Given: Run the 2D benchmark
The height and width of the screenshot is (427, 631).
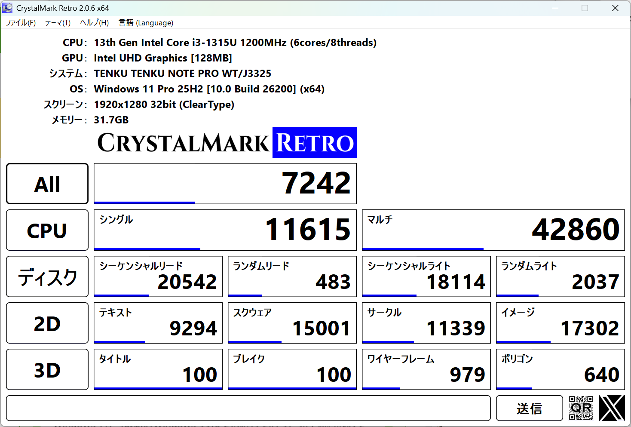Looking at the screenshot, I should 47,323.
